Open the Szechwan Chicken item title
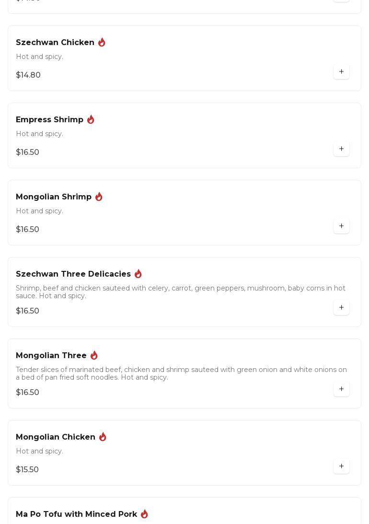Screen dimensions: 369x524 click(55, 43)
